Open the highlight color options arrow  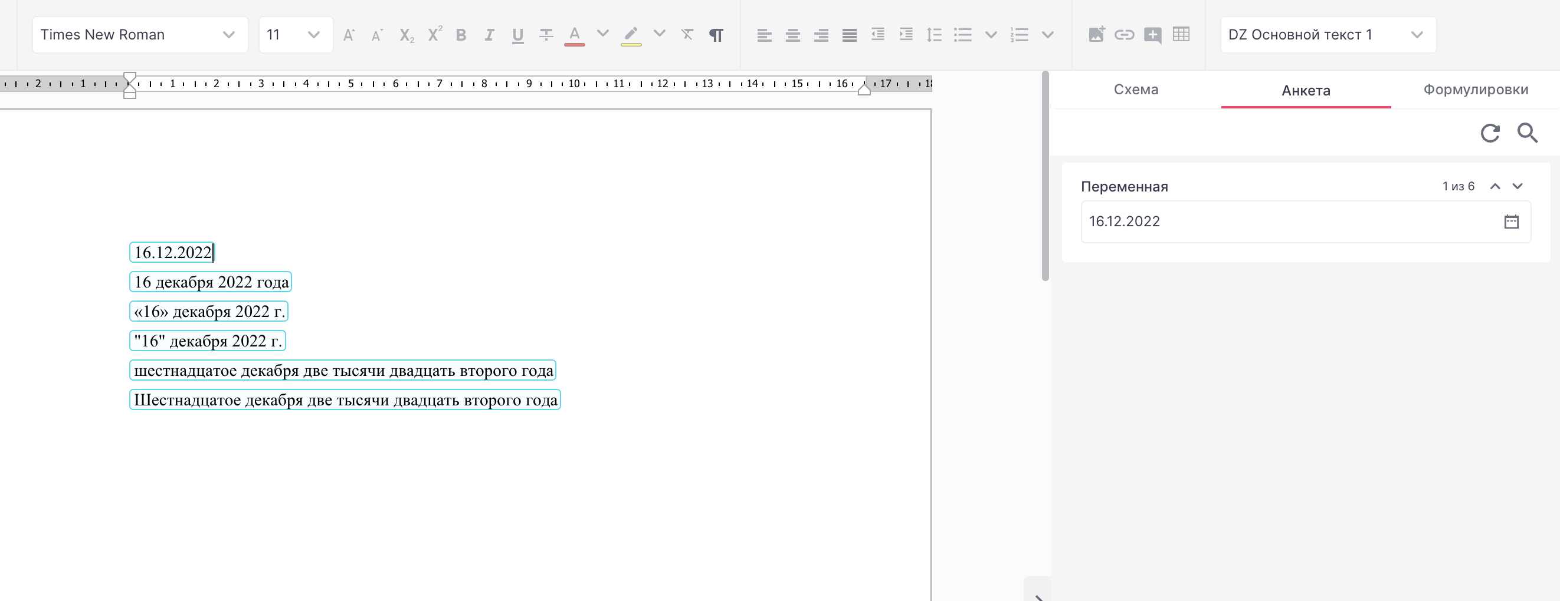(660, 33)
